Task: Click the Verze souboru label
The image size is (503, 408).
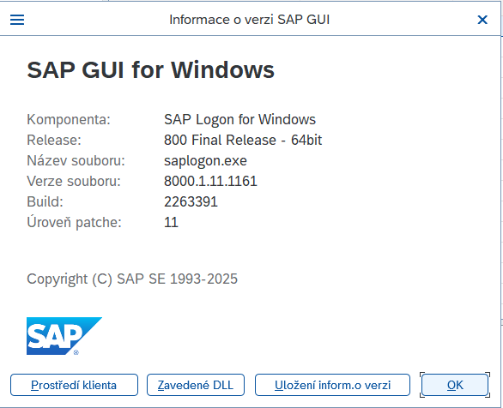Action: click(x=74, y=181)
